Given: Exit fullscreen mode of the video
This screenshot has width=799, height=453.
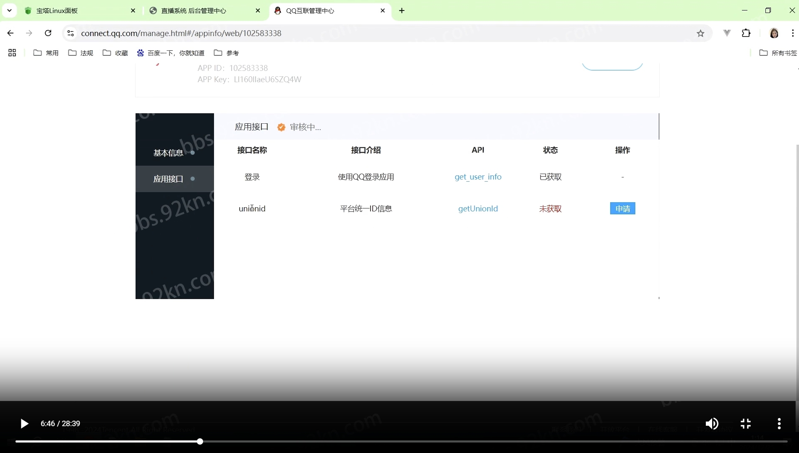Looking at the screenshot, I should [x=746, y=424].
